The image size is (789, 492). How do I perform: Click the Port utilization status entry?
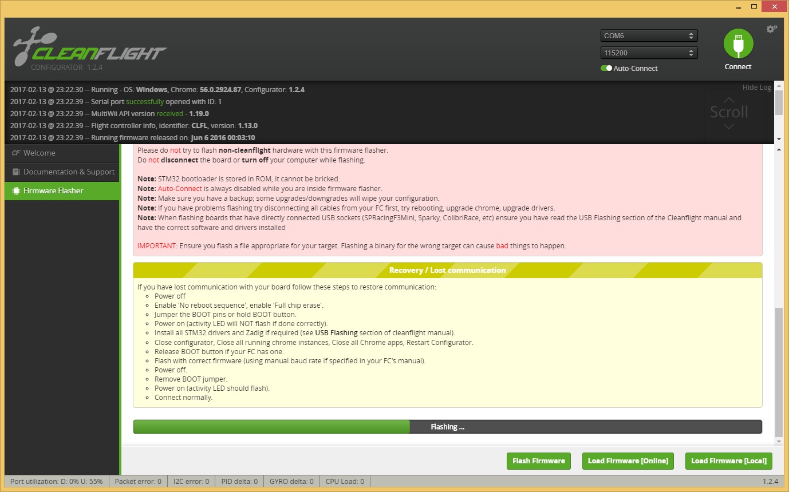(x=56, y=482)
